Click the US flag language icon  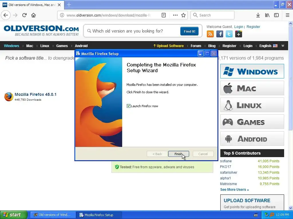(x=275, y=46)
